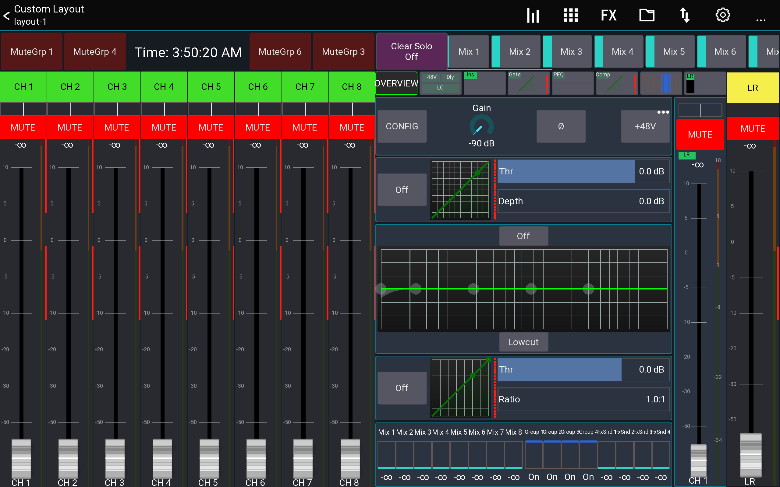
Task: Expand the CONFIG panel
Action: 402,126
